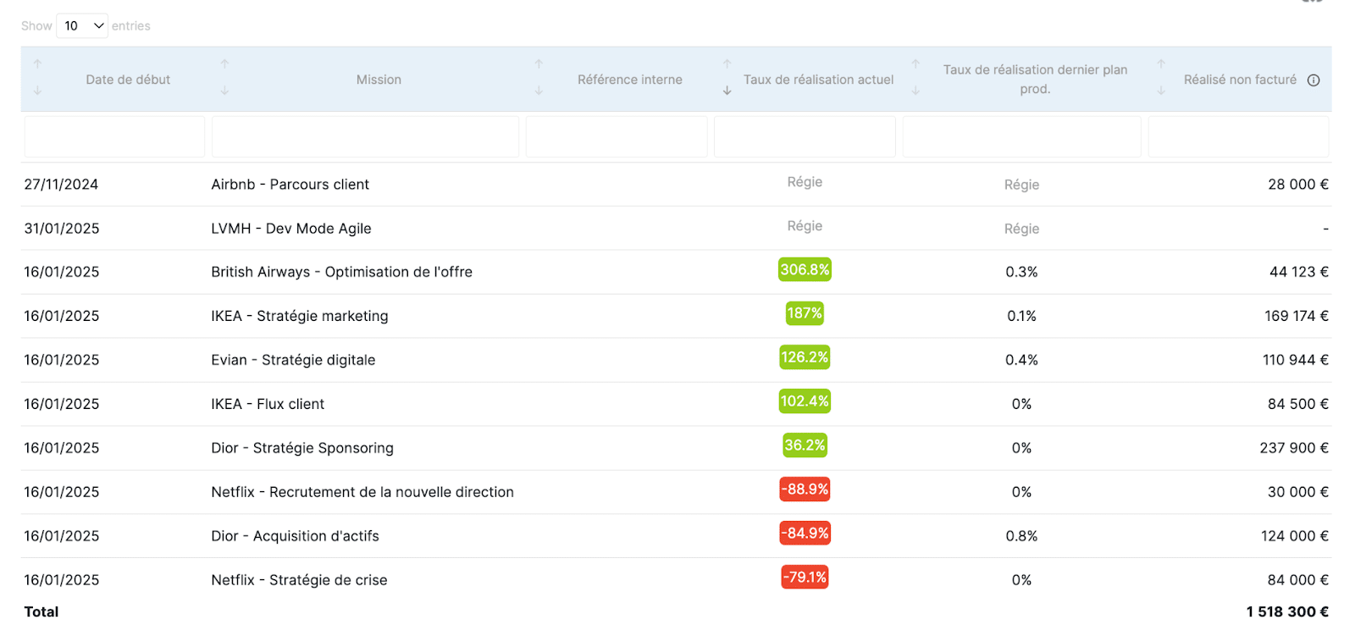The height and width of the screenshot is (636, 1355).
Task: Click the 0.3% last plan rate
Action: (x=1022, y=272)
